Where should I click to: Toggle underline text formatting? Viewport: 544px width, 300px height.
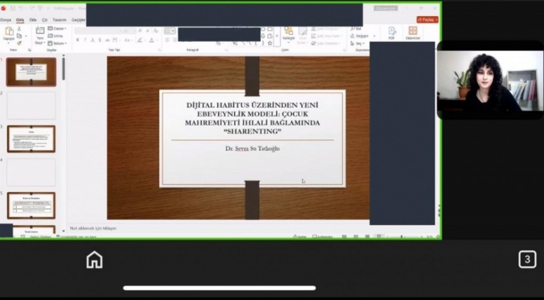point(93,40)
